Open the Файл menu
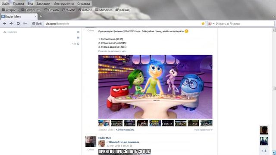The height and width of the screenshot is (155, 276). point(6,3)
